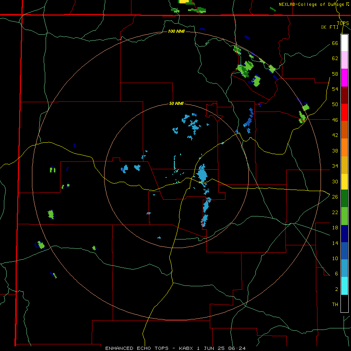Click the magenta legend swatch

[x=344, y=78]
